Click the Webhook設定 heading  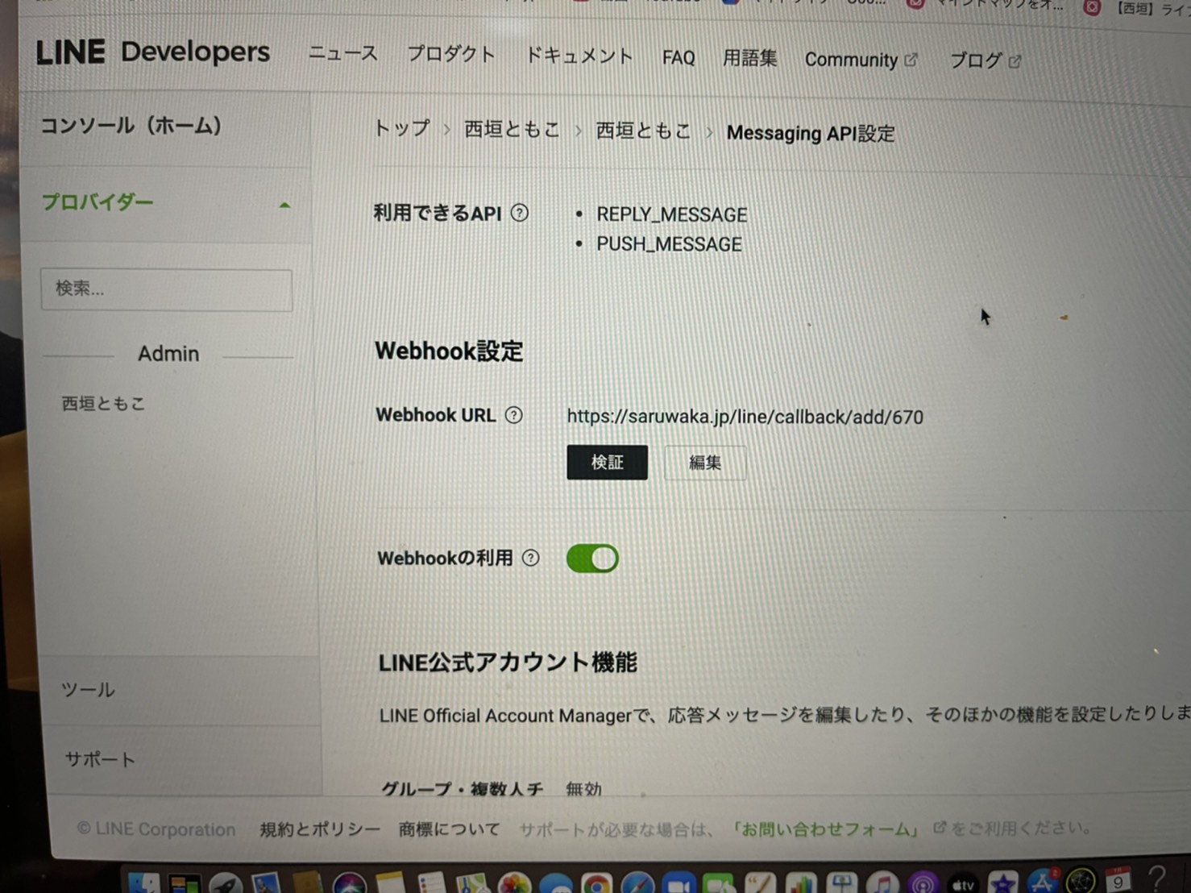(449, 351)
